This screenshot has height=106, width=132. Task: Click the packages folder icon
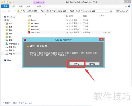point(29,23)
